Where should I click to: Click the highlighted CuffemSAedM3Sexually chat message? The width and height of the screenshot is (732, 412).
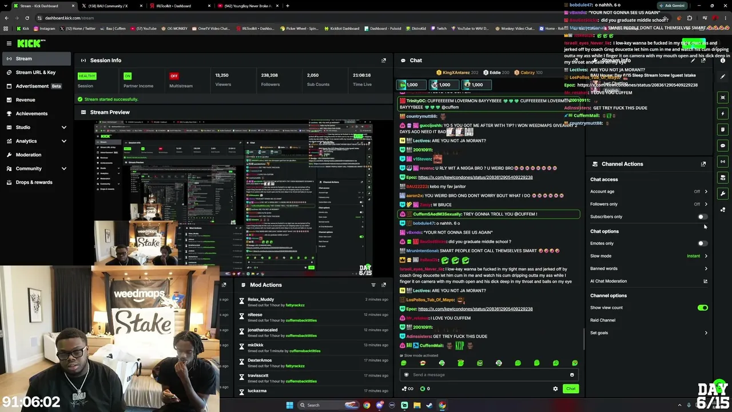coord(489,214)
